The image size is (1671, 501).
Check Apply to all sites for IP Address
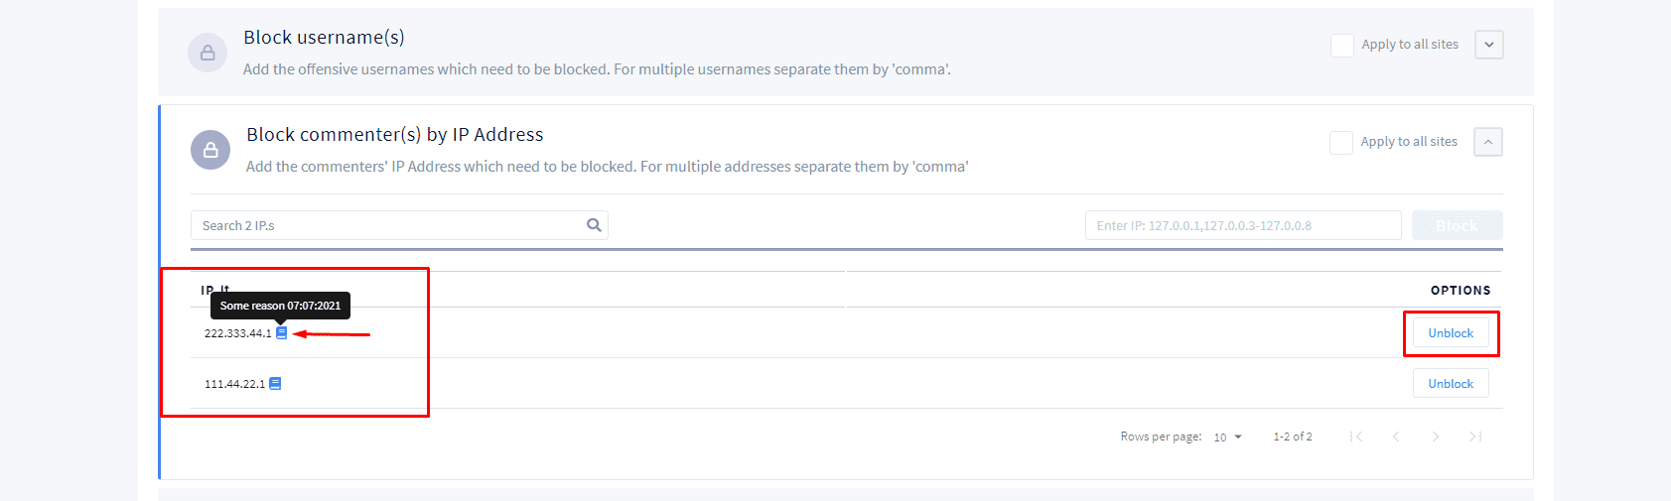(1341, 142)
